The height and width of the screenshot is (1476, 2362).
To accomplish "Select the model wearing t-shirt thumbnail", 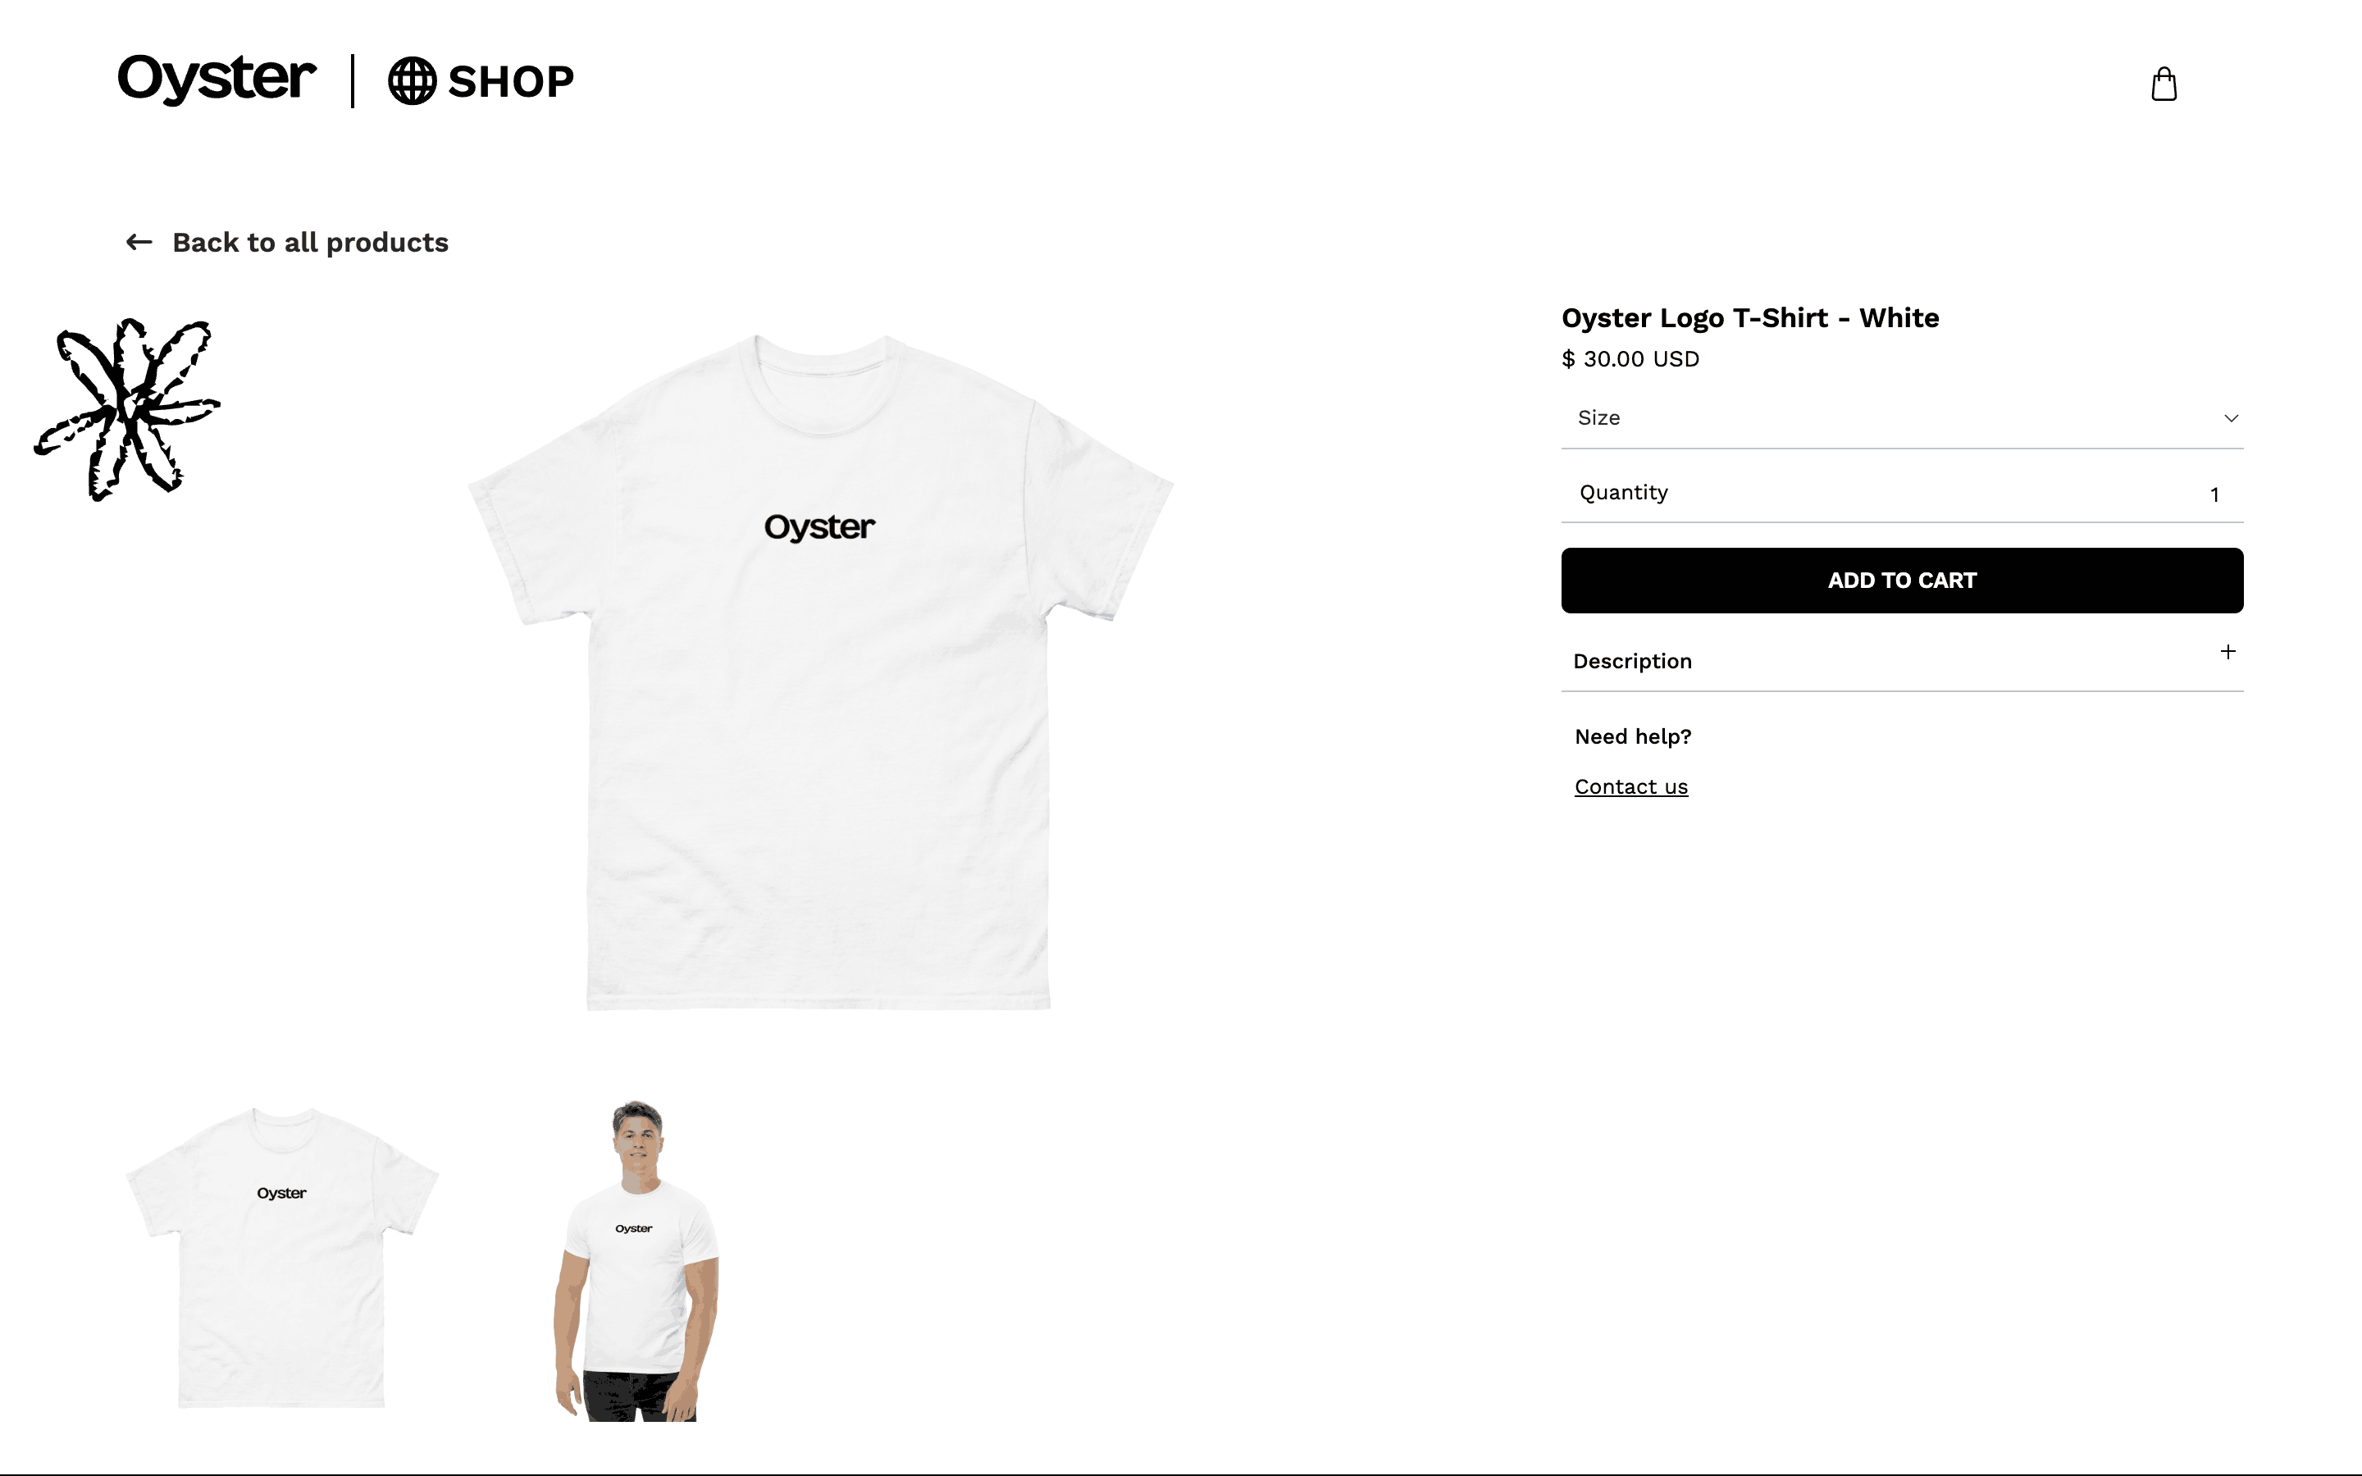I will [636, 1260].
